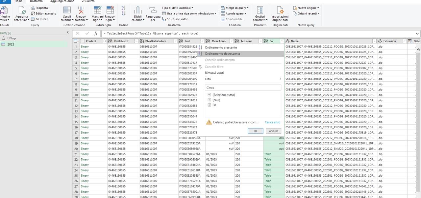
Task: Click Rimuovi righe icon
Action: pyautogui.click(x=110, y=10)
